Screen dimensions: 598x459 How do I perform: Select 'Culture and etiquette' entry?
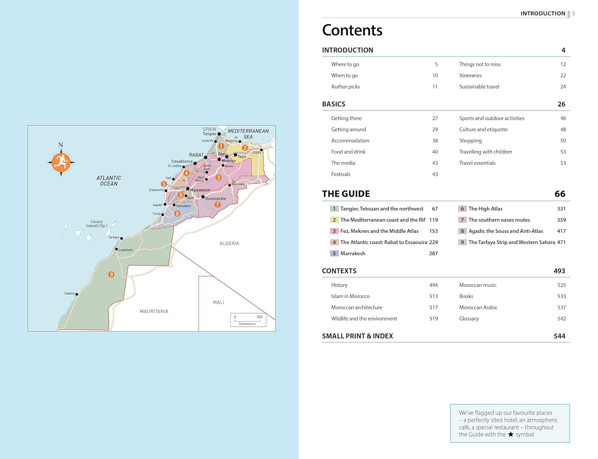pyautogui.click(x=484, y=129)
